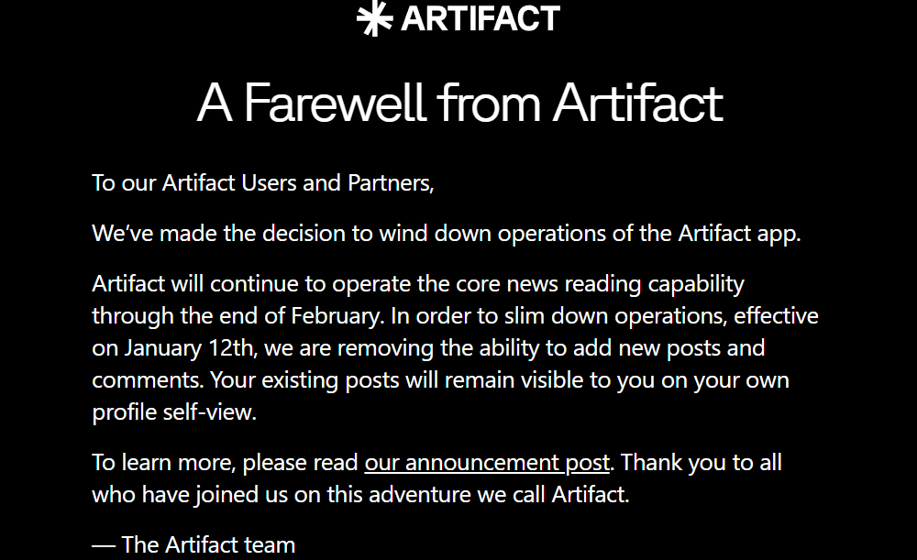Click the "A Farewell from Artifact" heading

(x=459, y=103)
